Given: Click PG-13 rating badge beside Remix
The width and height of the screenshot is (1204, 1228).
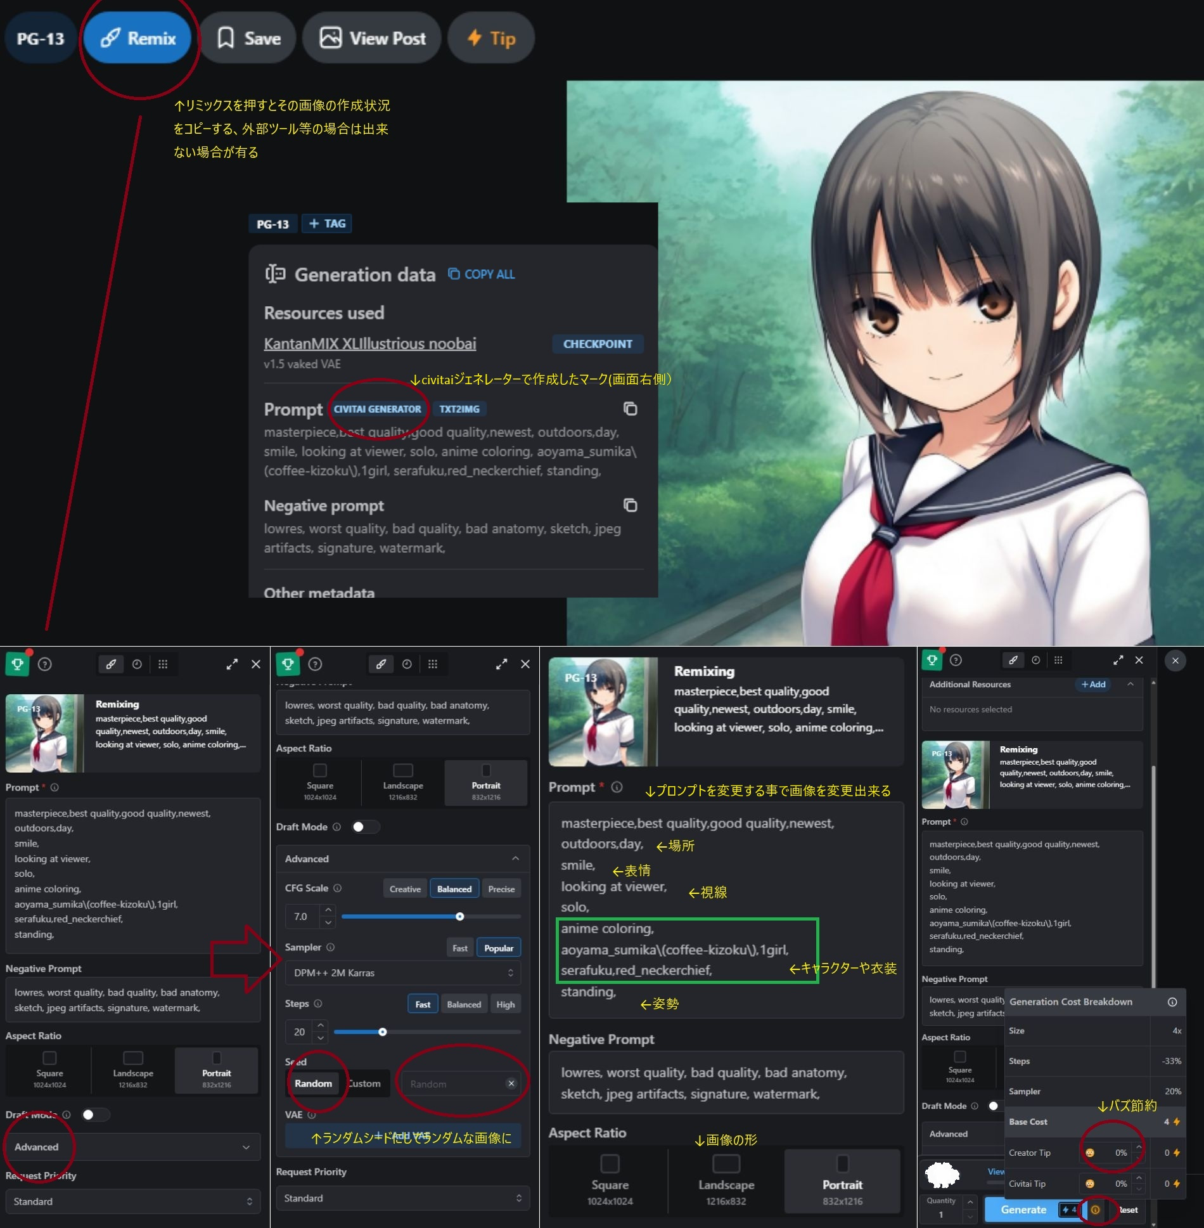Looking at the screenshot, I should (x=41, y=39).
